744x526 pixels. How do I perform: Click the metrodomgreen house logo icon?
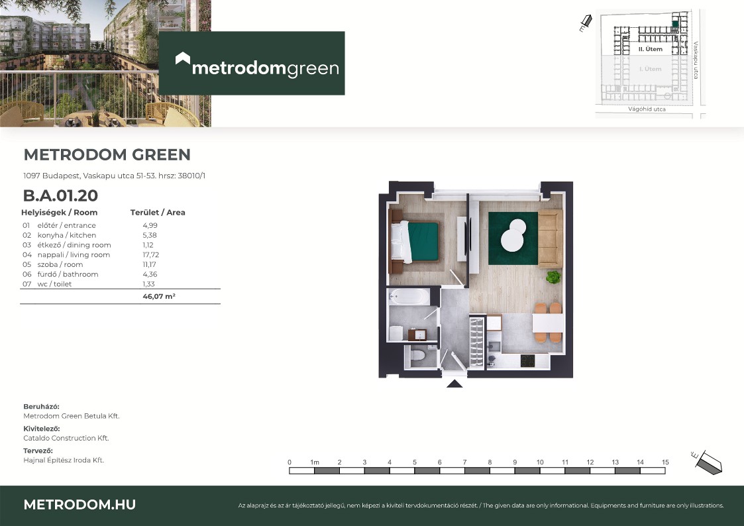point(182,60)
